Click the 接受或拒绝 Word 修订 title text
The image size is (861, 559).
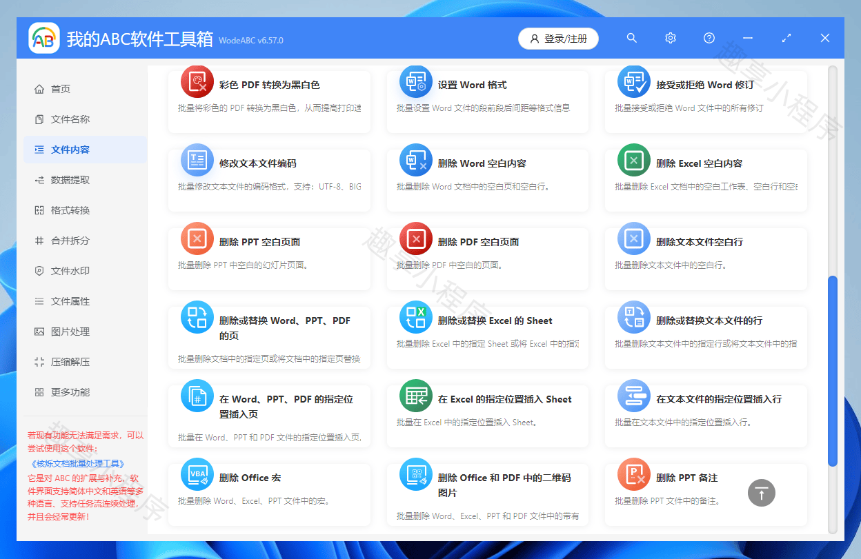pyautogui.click(x=705, y=85)
